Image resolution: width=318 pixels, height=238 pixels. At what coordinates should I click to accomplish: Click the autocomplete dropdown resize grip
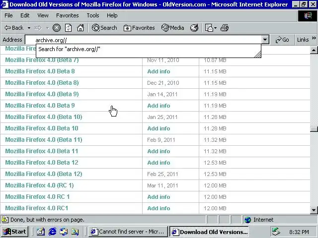click(x=257, y=54)
